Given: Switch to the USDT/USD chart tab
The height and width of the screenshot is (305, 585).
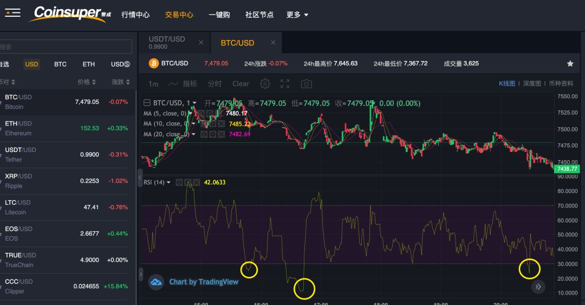Looking at the screenshot, I should pos(174,43).
